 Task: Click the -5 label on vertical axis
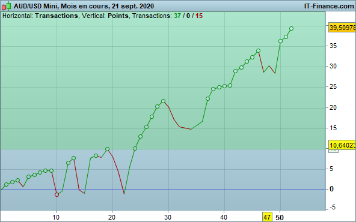[332, 207]
